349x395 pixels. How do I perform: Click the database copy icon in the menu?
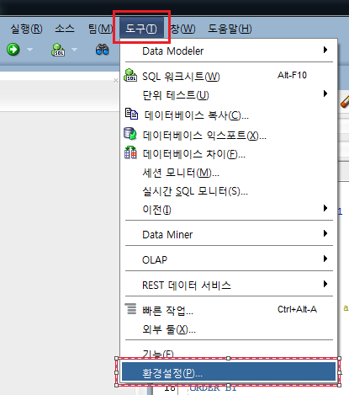pyautogui.click(x=131, y=114)
